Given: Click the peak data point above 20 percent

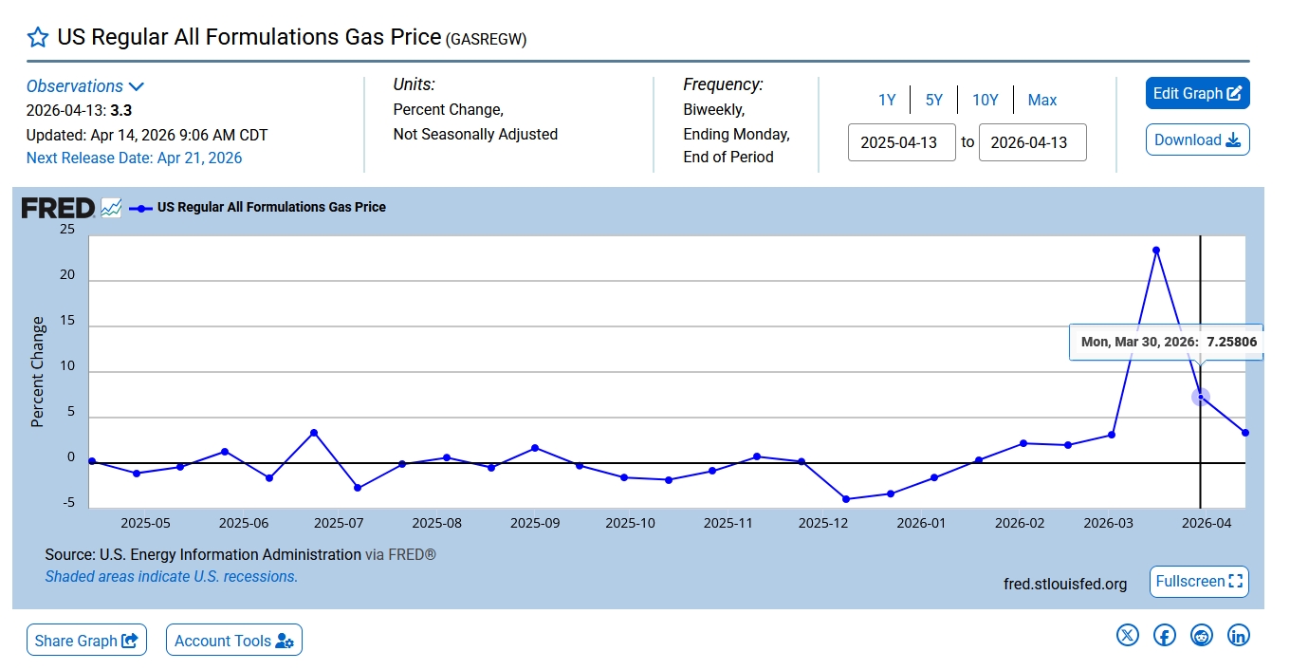Looking at the screenshot, I should click(x=1155, y=251).
